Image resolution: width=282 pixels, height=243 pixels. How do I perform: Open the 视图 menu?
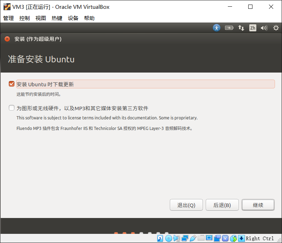coord(41,18)
